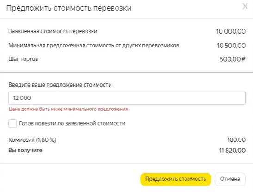Select the payout amount 11 820,00

[232, 151]
